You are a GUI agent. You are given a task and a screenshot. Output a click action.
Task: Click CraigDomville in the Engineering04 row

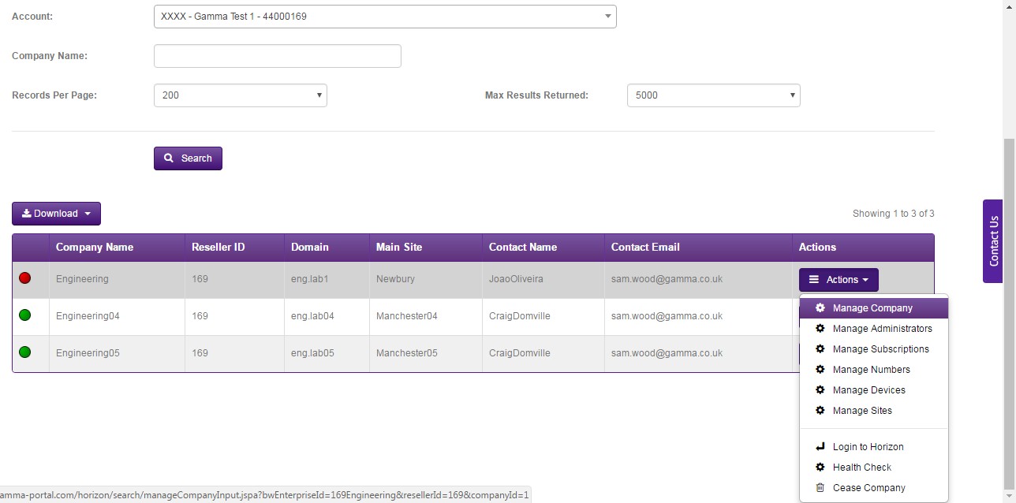[520, 316]
